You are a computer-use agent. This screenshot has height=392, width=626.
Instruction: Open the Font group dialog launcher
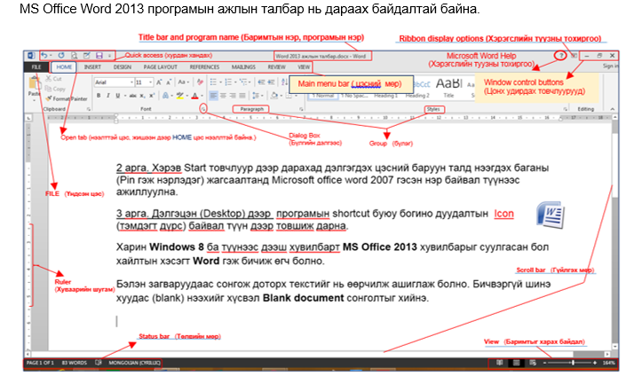pos(203,109)
